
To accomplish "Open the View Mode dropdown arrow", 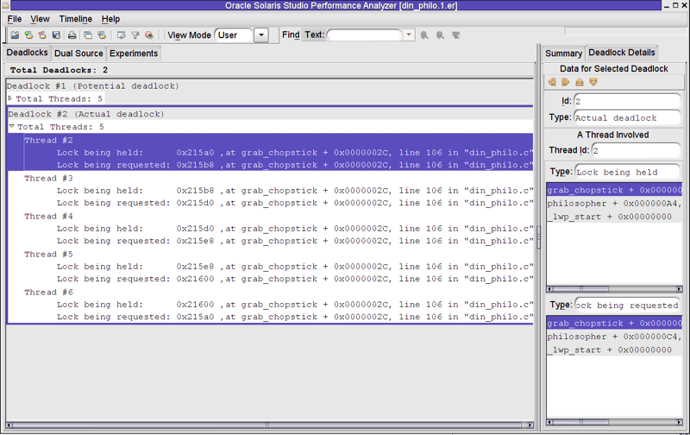I will (261, 35).
